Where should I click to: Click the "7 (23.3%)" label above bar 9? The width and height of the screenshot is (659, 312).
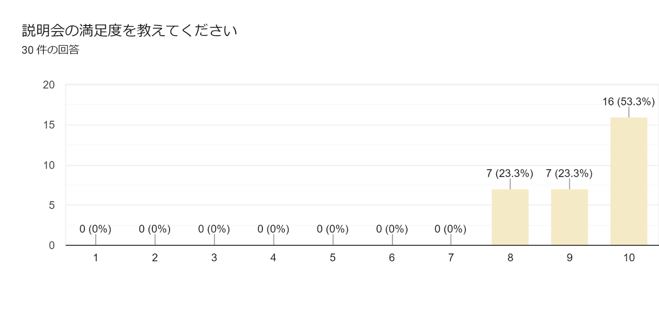(x=569, y=174)
